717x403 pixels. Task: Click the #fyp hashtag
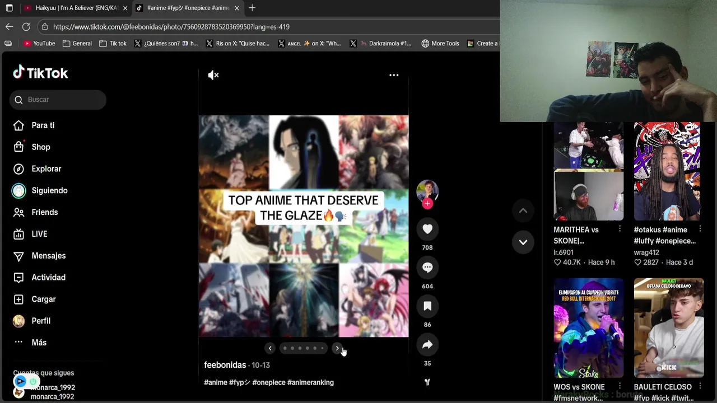tap(240, 382)
